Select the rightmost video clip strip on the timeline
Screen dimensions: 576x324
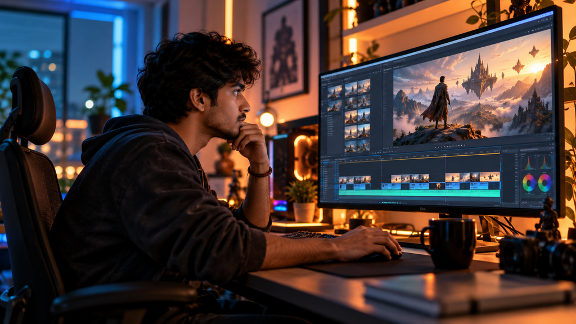pyautogui.click(x=472, y=177)
